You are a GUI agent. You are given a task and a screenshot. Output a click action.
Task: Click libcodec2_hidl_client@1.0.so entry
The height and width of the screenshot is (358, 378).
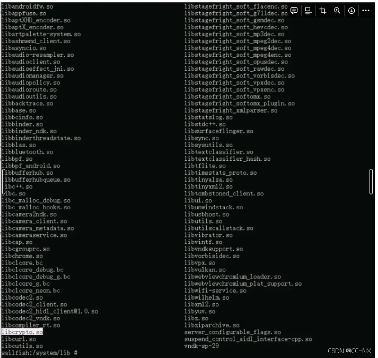pyautogui.click(x=50, y=312)
